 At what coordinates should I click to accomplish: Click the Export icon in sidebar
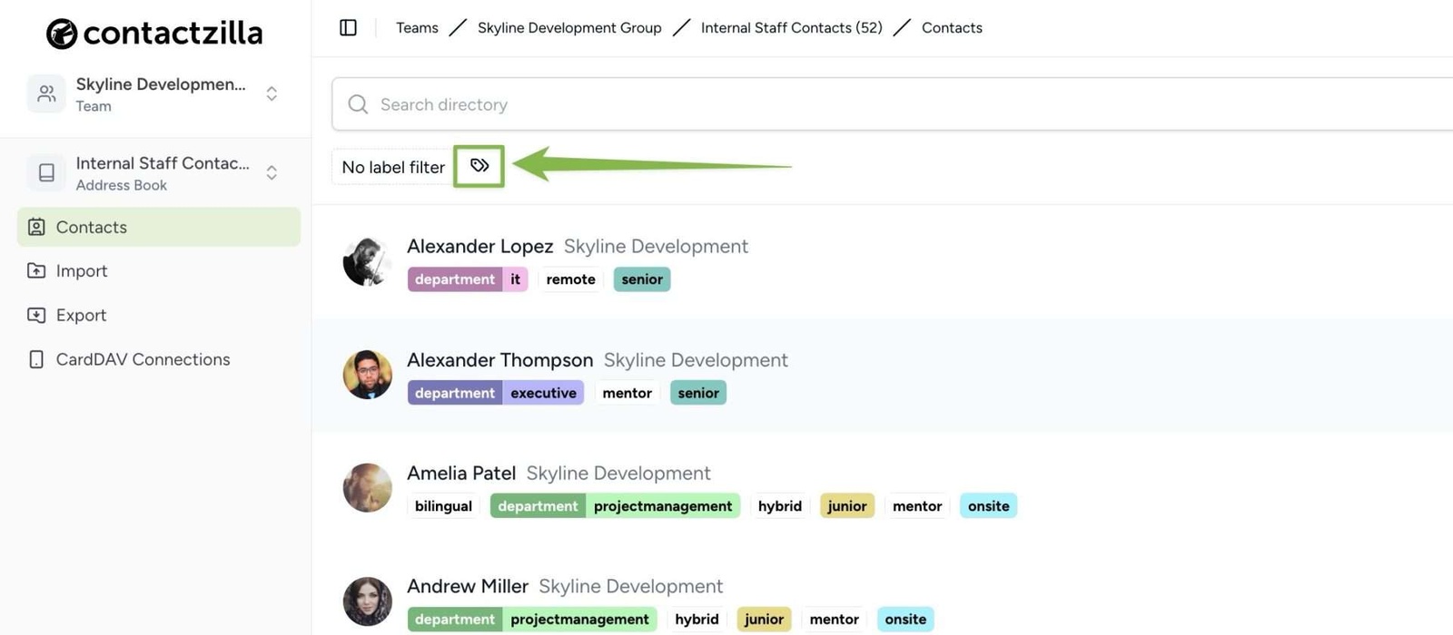[36, 315]
